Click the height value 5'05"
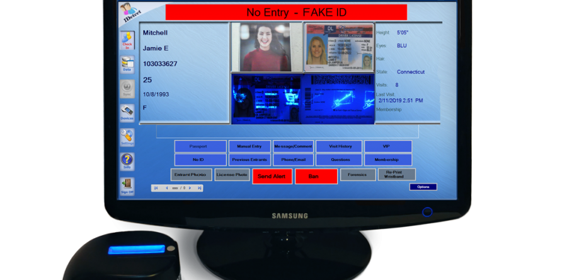The height and width of the screenshot is (280, 567). coord(403,33)
